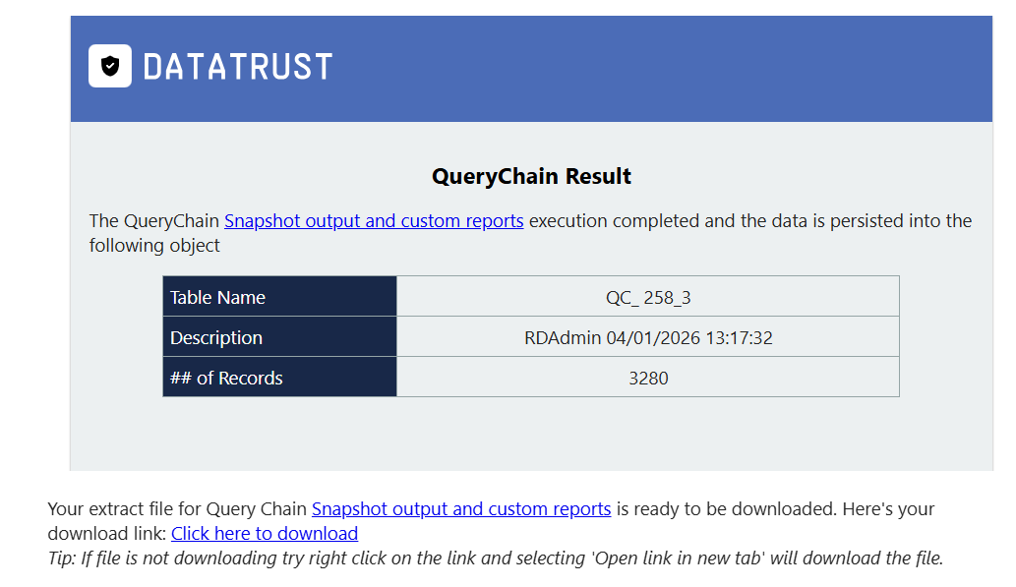Click 'Your extract file for Query Chain' text
The image size is (1016, 587).
point(177,509)
